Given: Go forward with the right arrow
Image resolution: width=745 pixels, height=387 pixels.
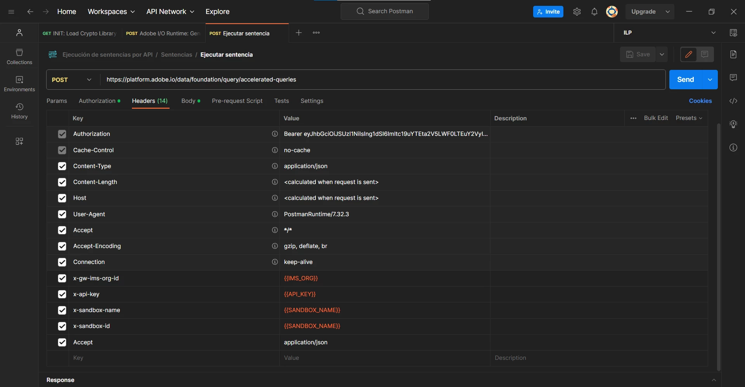Looking at the screenshot, I should (46, 12).
